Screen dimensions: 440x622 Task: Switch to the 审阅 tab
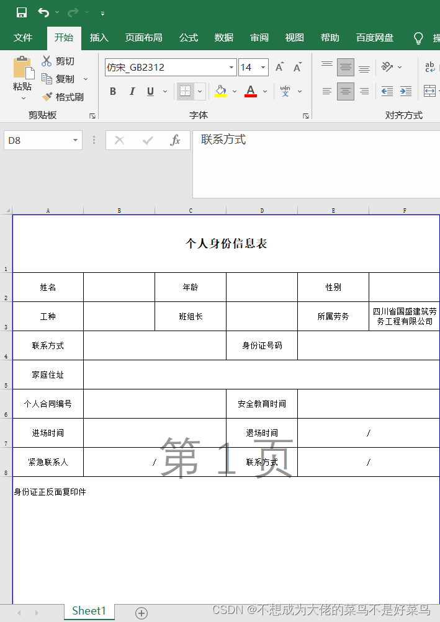[259, 38]
